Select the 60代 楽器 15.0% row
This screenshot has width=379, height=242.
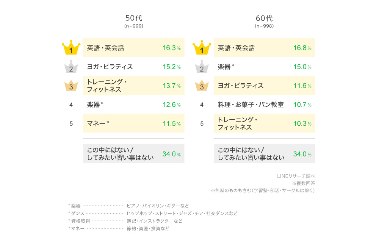[x=265, y=66]
